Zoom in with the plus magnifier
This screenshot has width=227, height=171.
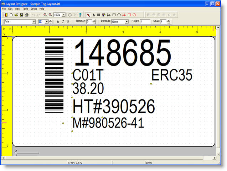point(45,15)
